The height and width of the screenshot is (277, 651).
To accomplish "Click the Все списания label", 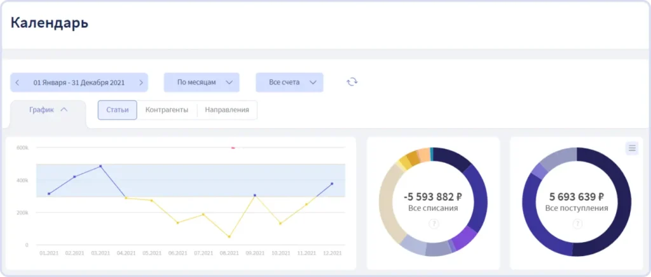I will (x=433, y=208).
